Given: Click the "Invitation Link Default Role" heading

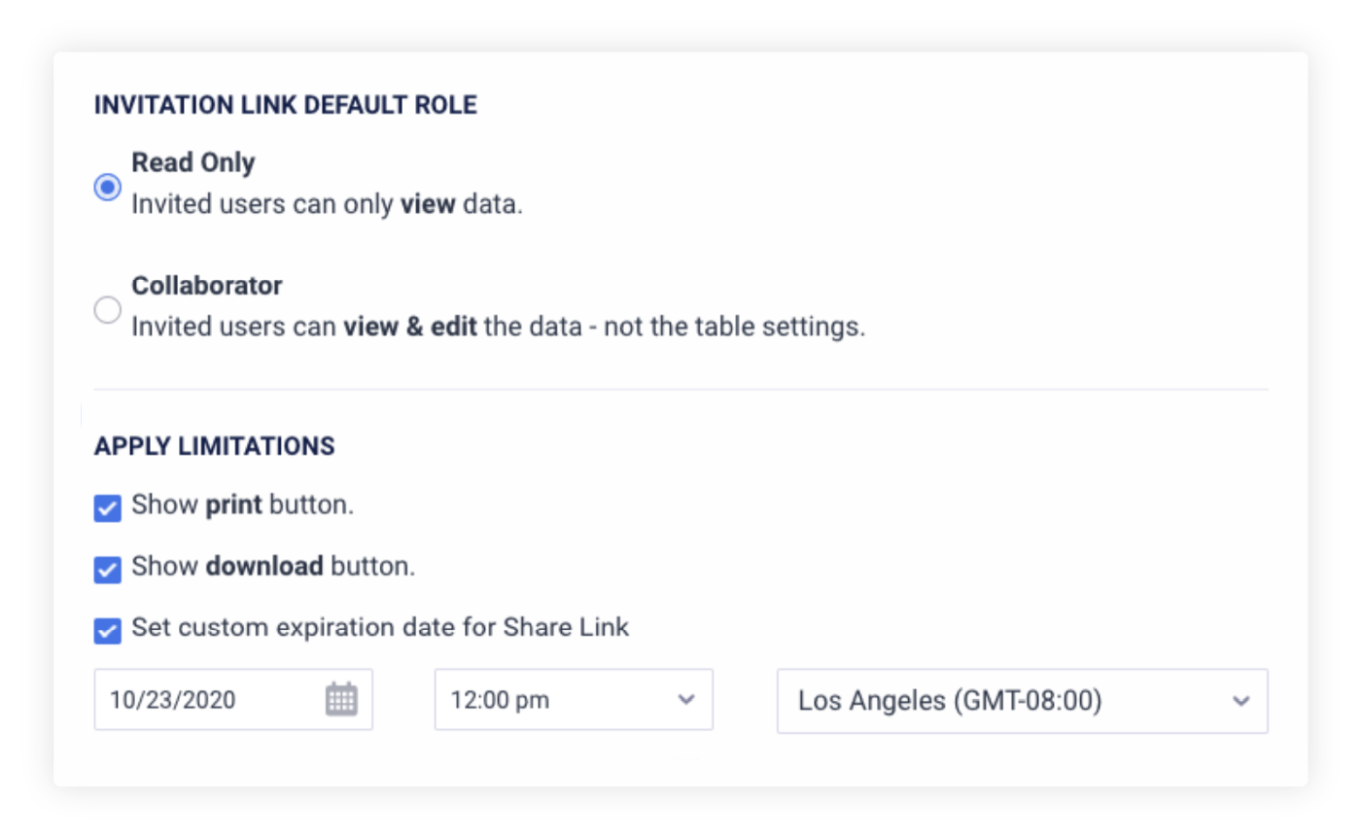Looking at the screenshot, I should pos(286,105).
